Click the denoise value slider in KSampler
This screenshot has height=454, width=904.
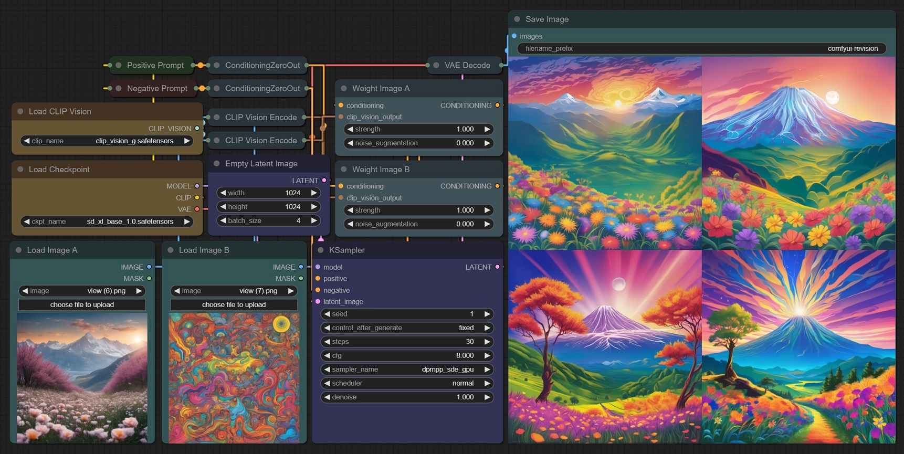407,397
